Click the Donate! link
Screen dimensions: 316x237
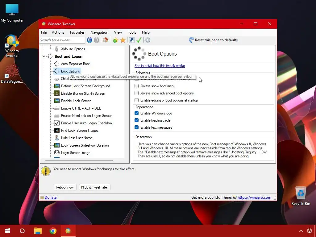click(51, 197)
